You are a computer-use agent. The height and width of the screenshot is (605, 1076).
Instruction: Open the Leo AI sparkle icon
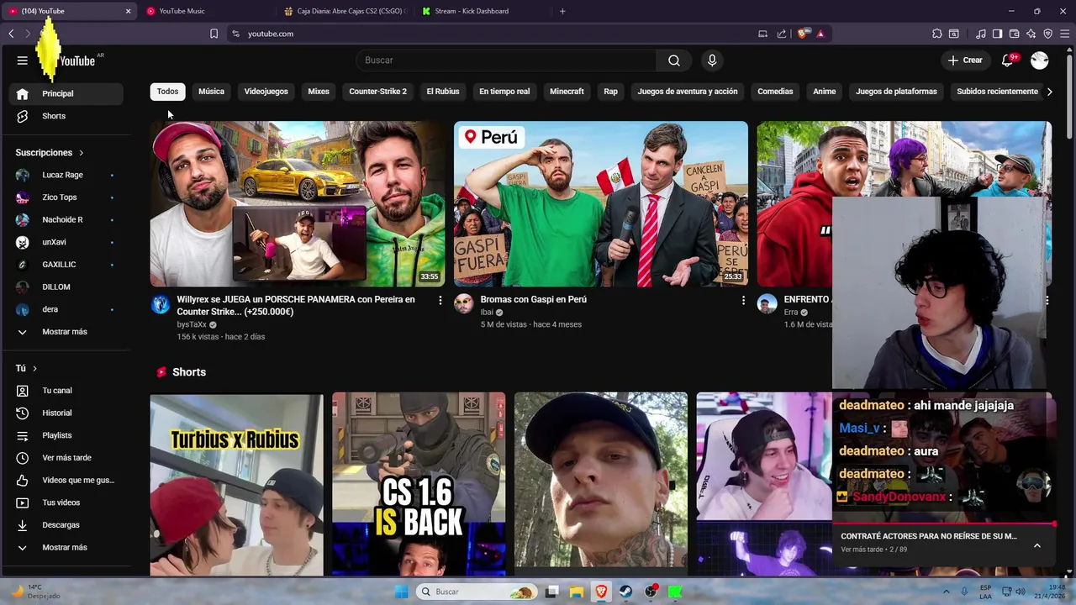[1031, 34]
